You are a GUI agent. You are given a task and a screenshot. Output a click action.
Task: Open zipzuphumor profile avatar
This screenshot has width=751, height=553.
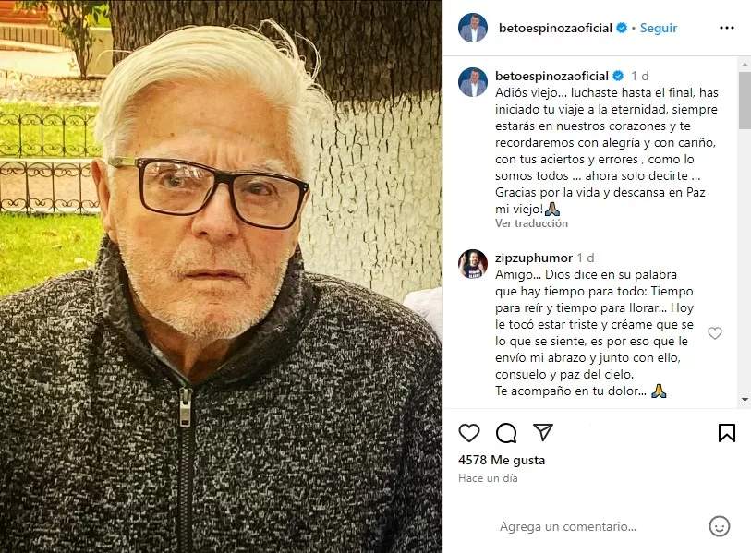(473, 263)
